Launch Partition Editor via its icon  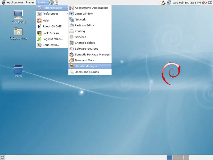click(71, 25)
